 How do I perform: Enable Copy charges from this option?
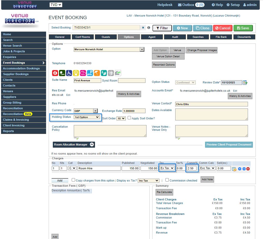coord(73,180)
